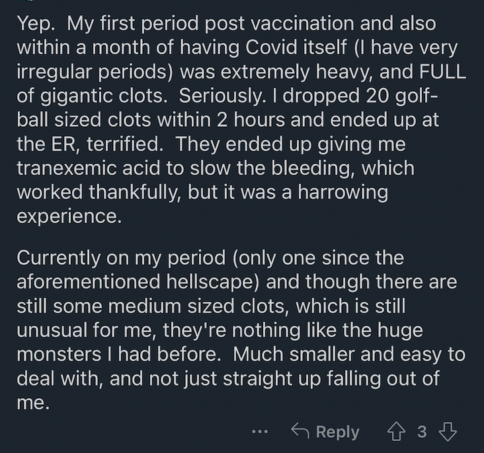The width and height of the screenshot is (484, 453).
Task: Click the word "Seriously." in the comment
Action: click(222, 96)
